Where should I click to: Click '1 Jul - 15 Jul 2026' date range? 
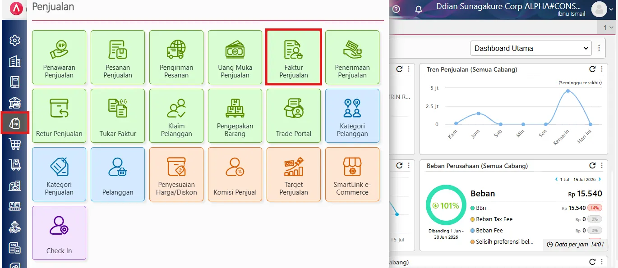click(578, 179)
